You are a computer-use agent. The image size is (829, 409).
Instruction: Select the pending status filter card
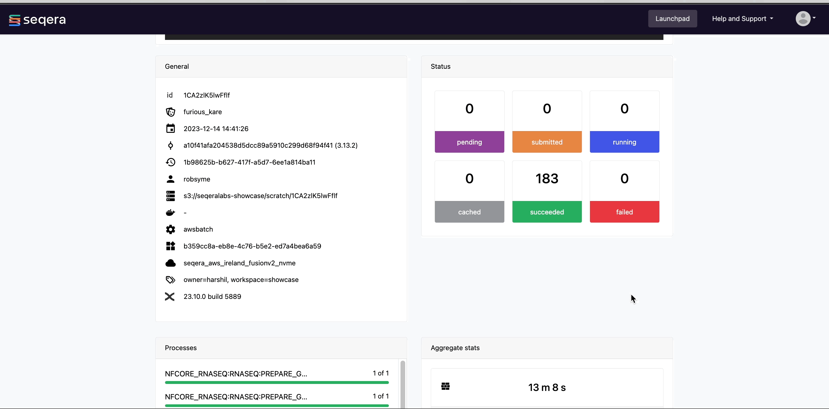tap(469, 121)
